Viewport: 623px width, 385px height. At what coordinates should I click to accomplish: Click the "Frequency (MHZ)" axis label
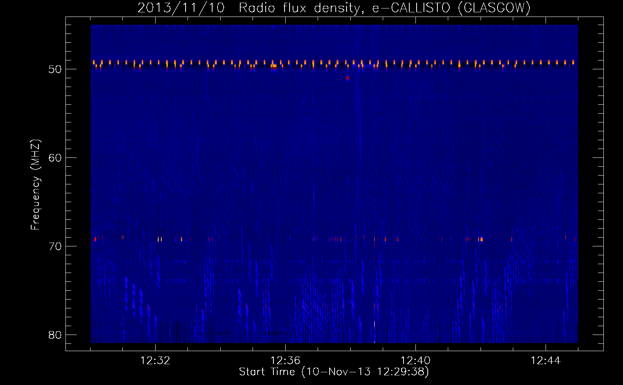(x=35, y=185)
